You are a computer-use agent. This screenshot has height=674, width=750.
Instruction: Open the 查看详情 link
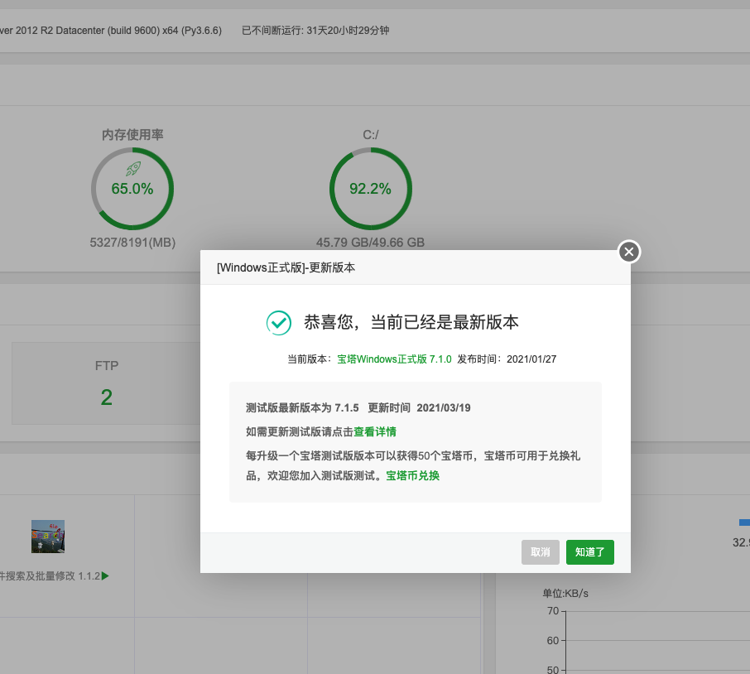click(x=375, y=431)
